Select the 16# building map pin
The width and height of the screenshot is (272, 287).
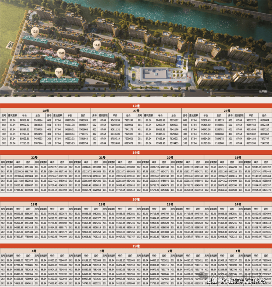(61, 53)
